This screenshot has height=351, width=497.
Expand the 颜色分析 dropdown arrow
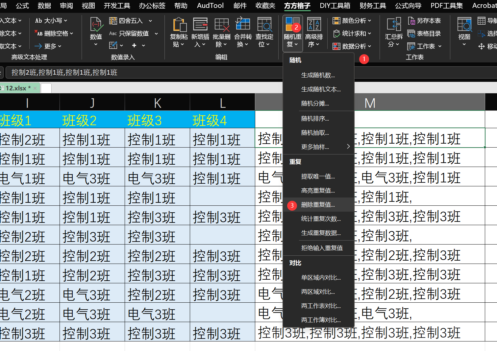pos(369,21)
